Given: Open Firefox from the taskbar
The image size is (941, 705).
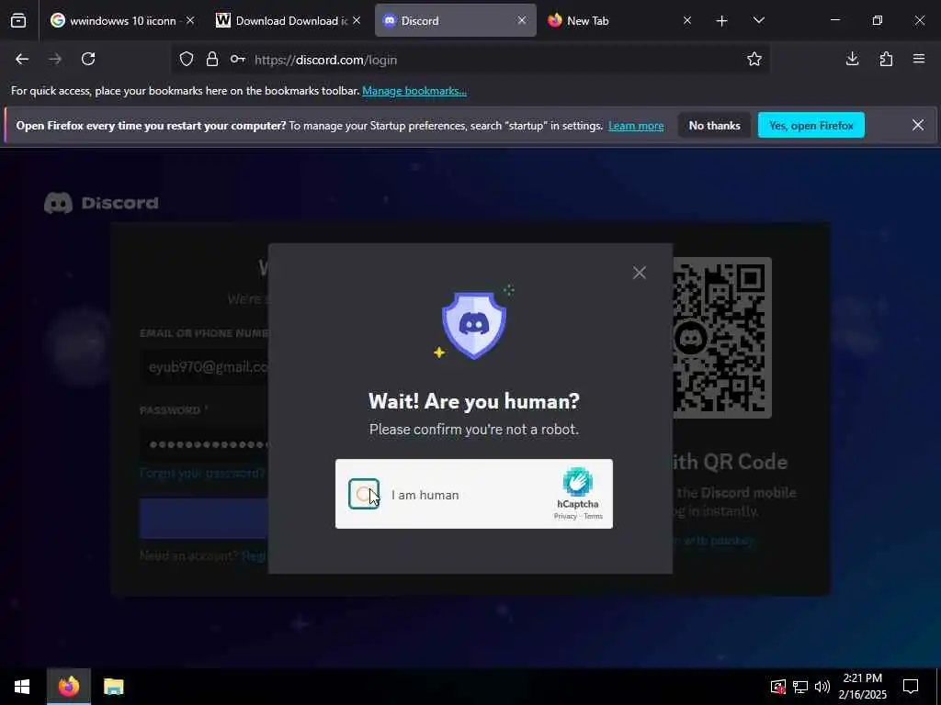Looking at the screenshot, I should (69, 687).
